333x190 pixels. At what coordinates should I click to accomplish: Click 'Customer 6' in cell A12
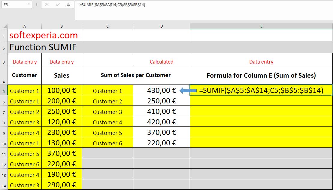pyautogui.click(x=25, y=164)
